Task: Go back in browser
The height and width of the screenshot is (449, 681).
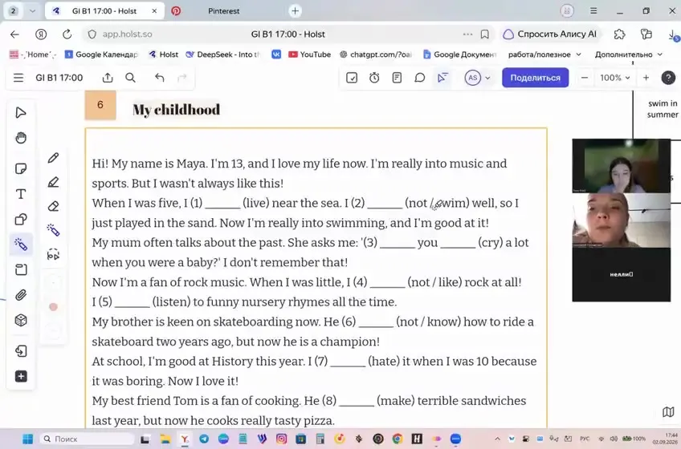Action: pos(14,34)
